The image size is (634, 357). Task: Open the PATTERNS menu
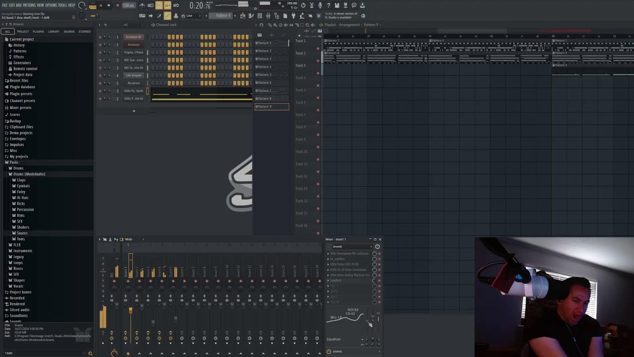[x=29, y=5]
